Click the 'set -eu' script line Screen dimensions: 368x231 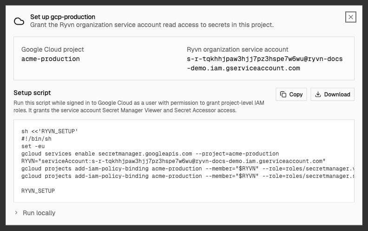(x=33, y=146)
